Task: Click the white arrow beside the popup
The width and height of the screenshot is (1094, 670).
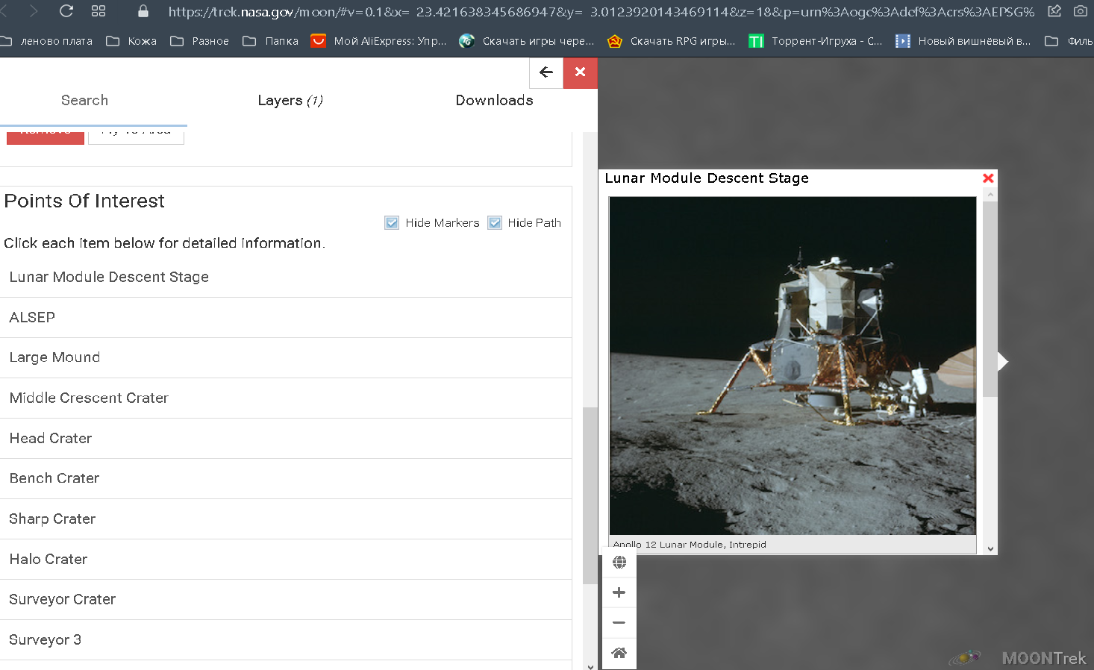Action: pyautogui.click(x=1003, y=362)
